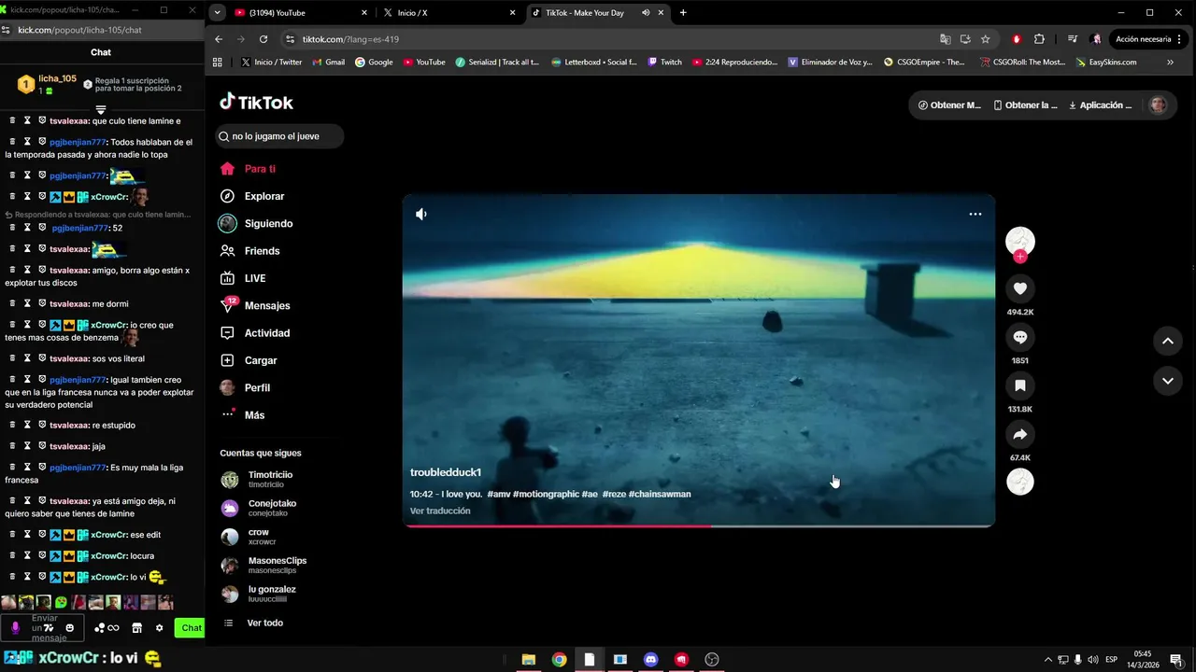
Task: Go to next video arrow
Action: pos(1167,381)
